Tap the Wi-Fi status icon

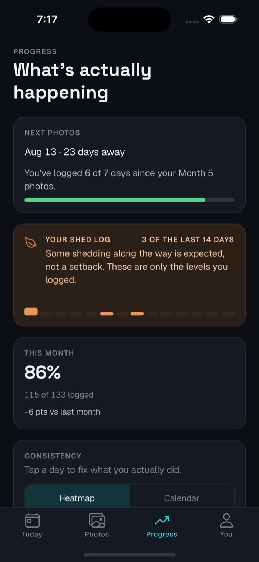pos(209,20)
